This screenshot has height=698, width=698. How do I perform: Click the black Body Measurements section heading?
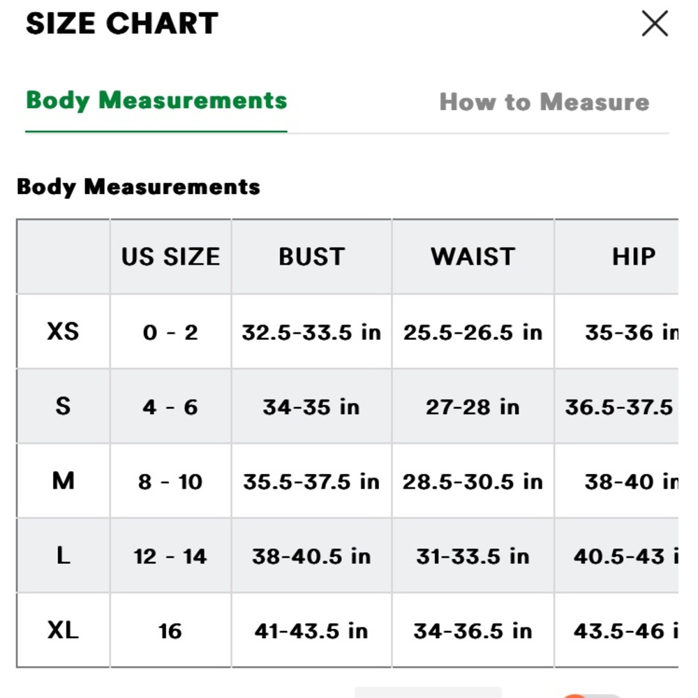tap(138, 186)
